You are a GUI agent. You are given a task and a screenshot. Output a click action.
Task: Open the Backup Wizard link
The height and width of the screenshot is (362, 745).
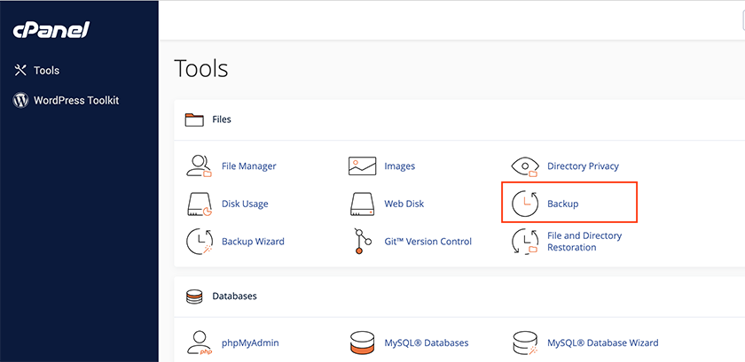[254, 242]
